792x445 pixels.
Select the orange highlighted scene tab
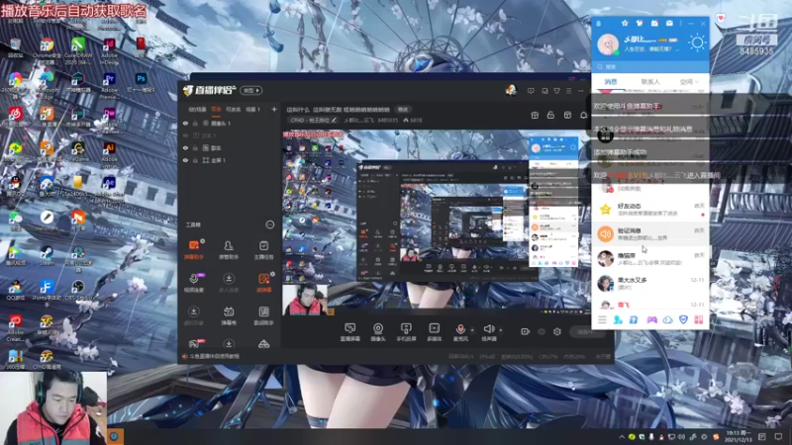coord(216,109)
